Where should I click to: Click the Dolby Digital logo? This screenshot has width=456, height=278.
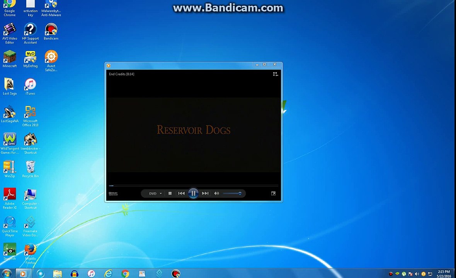point(113,193)
